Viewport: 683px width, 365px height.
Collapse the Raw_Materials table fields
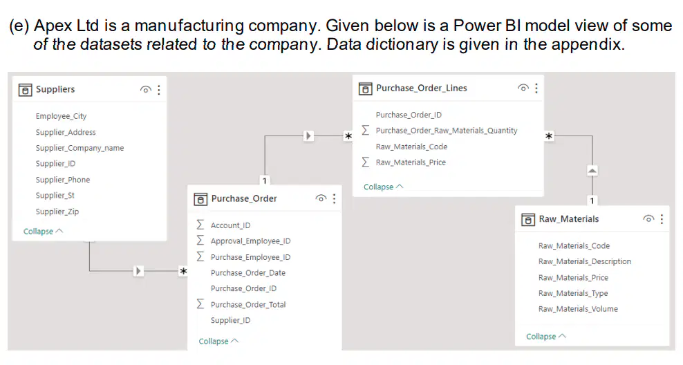click(x=546, y=336)
